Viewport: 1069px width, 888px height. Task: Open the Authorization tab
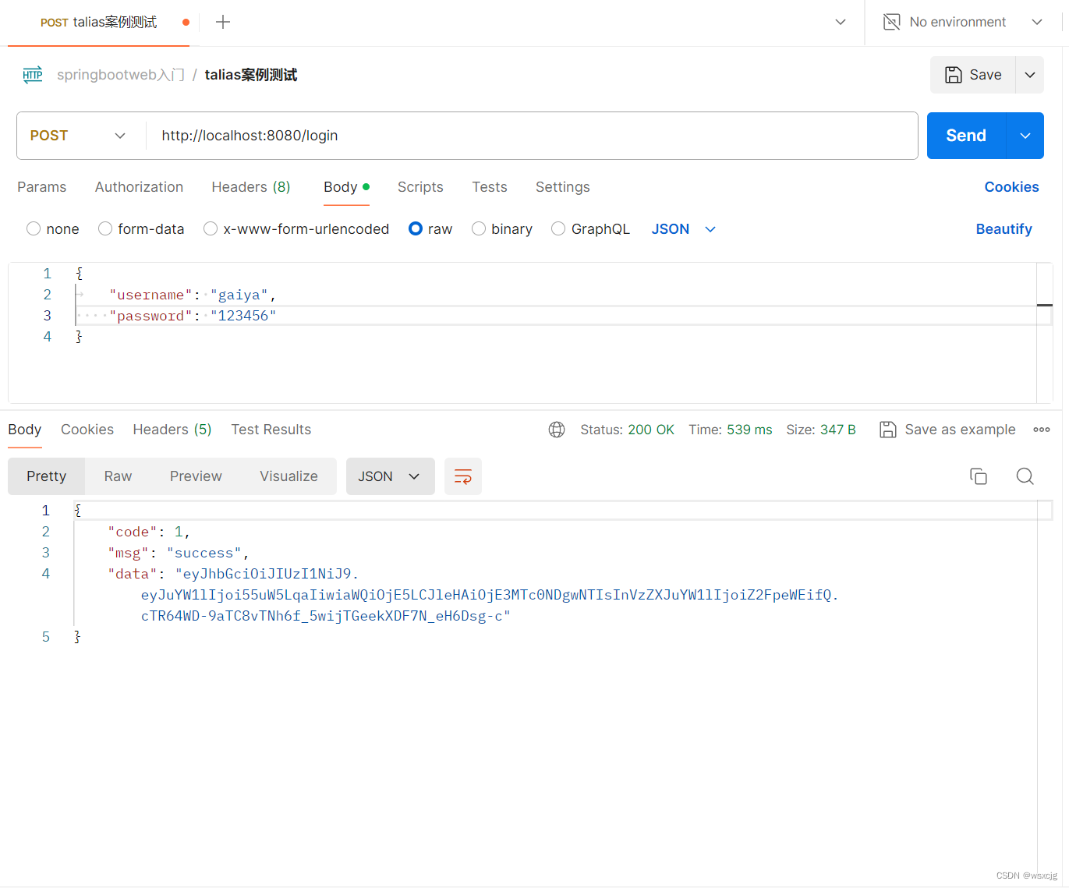click(139, 187)
